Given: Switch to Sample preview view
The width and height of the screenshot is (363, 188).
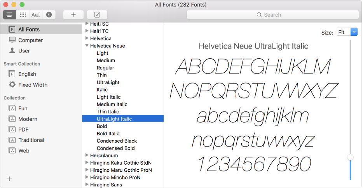Looking at the screenshot, I should coord(10,15).
